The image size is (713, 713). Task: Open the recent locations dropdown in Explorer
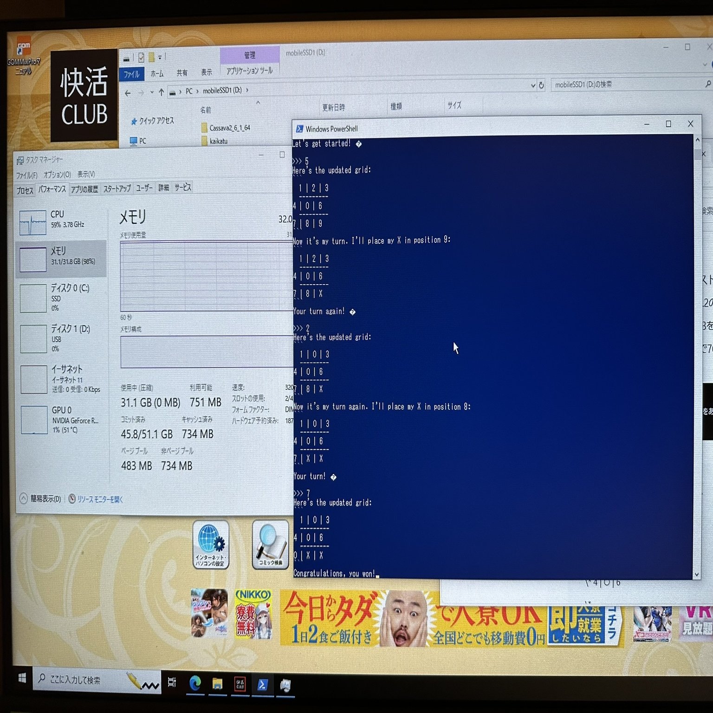coord(152,92)
